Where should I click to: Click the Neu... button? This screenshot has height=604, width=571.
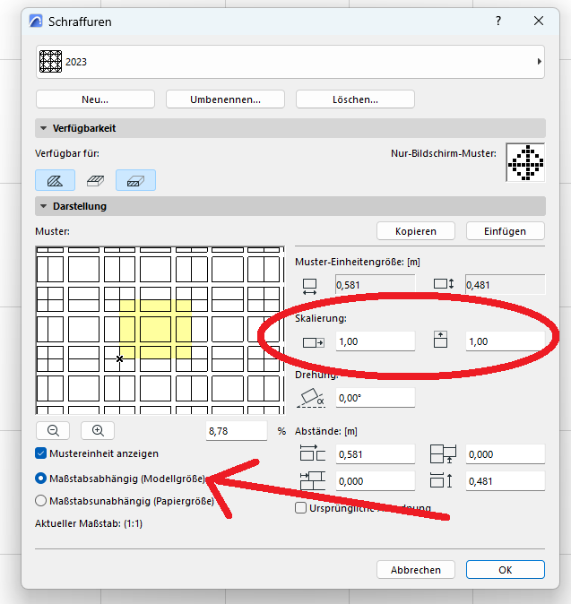[95, 99]
